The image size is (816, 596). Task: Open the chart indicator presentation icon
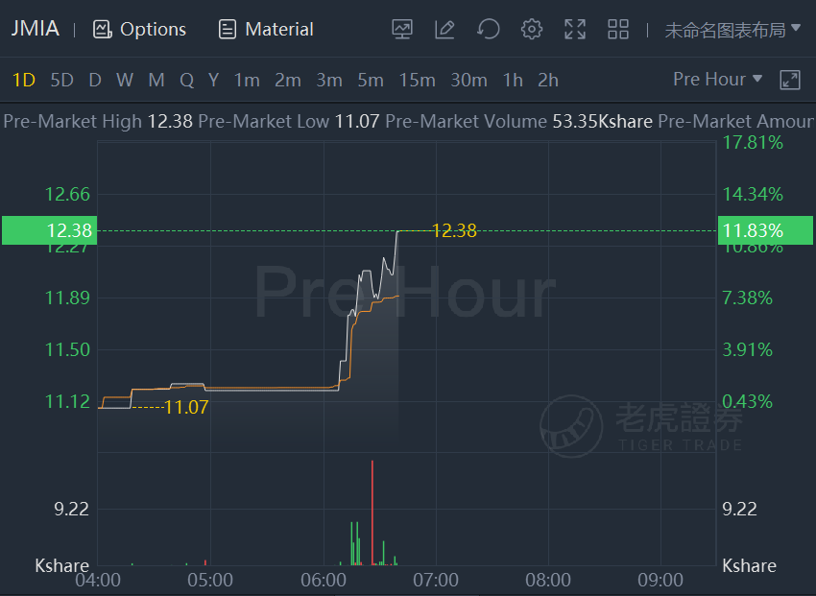402,29
